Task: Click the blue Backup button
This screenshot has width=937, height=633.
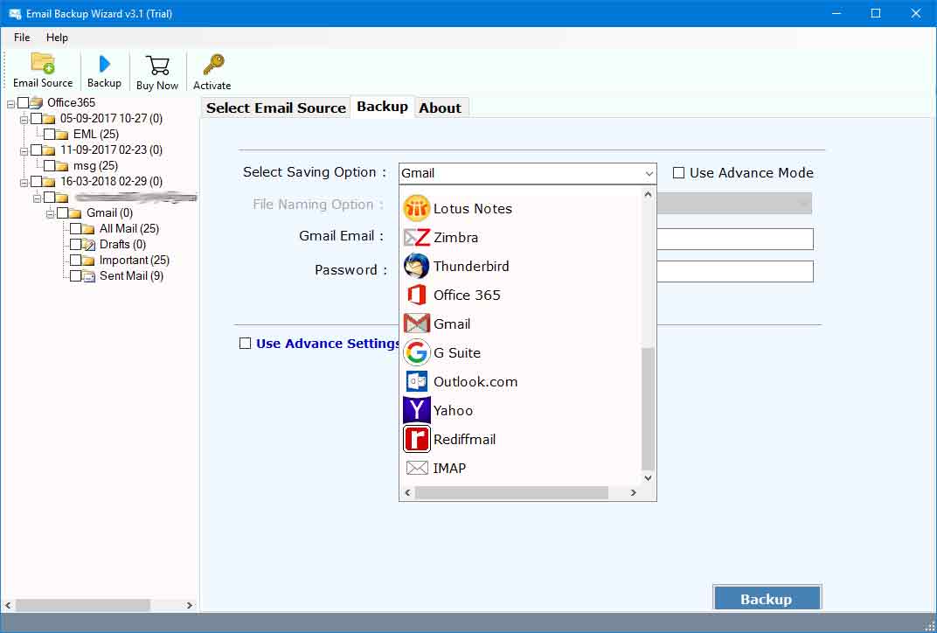Action: [x=767, y=598]
